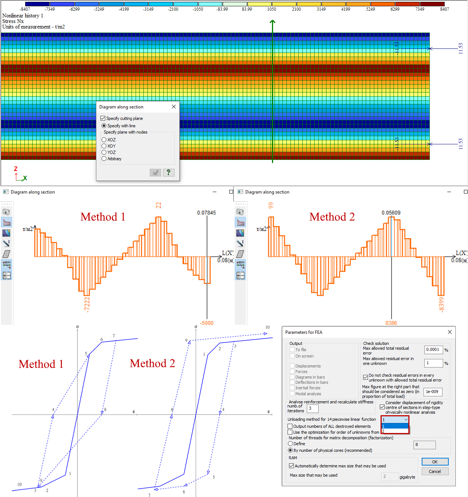Take a snapshot with the camera icon

pos(7,211)
